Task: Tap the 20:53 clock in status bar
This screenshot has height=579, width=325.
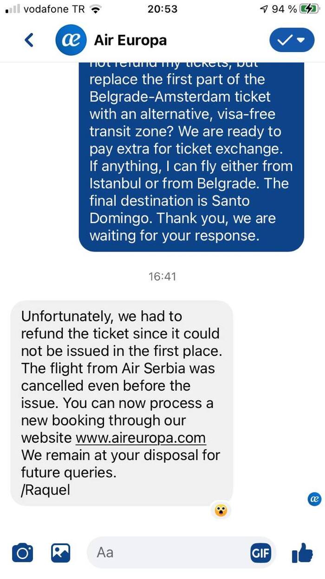Action: 162,9
